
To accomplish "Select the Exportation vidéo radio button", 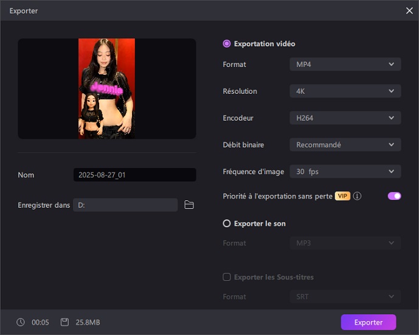I will tap(227, 44).
